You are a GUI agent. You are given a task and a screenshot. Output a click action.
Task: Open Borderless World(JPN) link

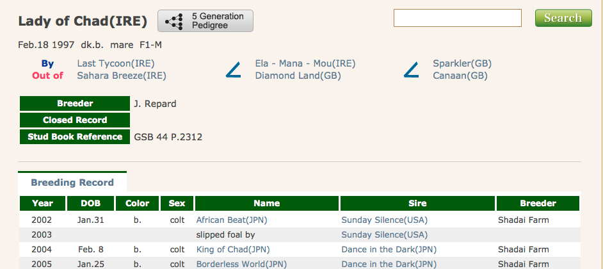point(241,264)
